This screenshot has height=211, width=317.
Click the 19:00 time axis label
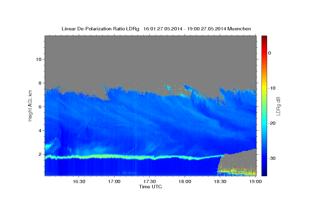255,181
